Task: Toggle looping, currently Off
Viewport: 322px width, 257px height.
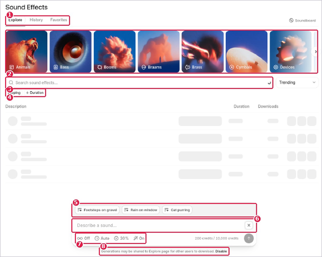Action: point(84,238)
